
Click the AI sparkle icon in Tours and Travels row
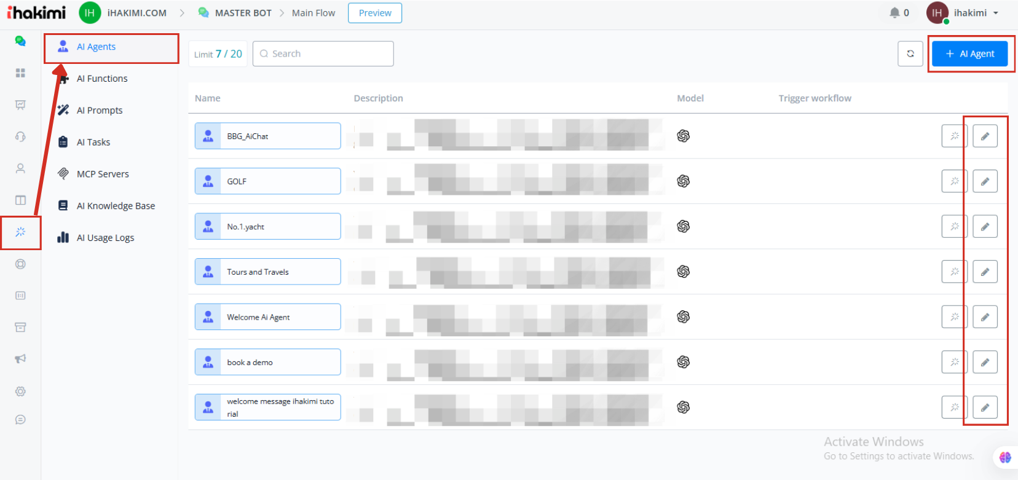(x=954, y=272)
